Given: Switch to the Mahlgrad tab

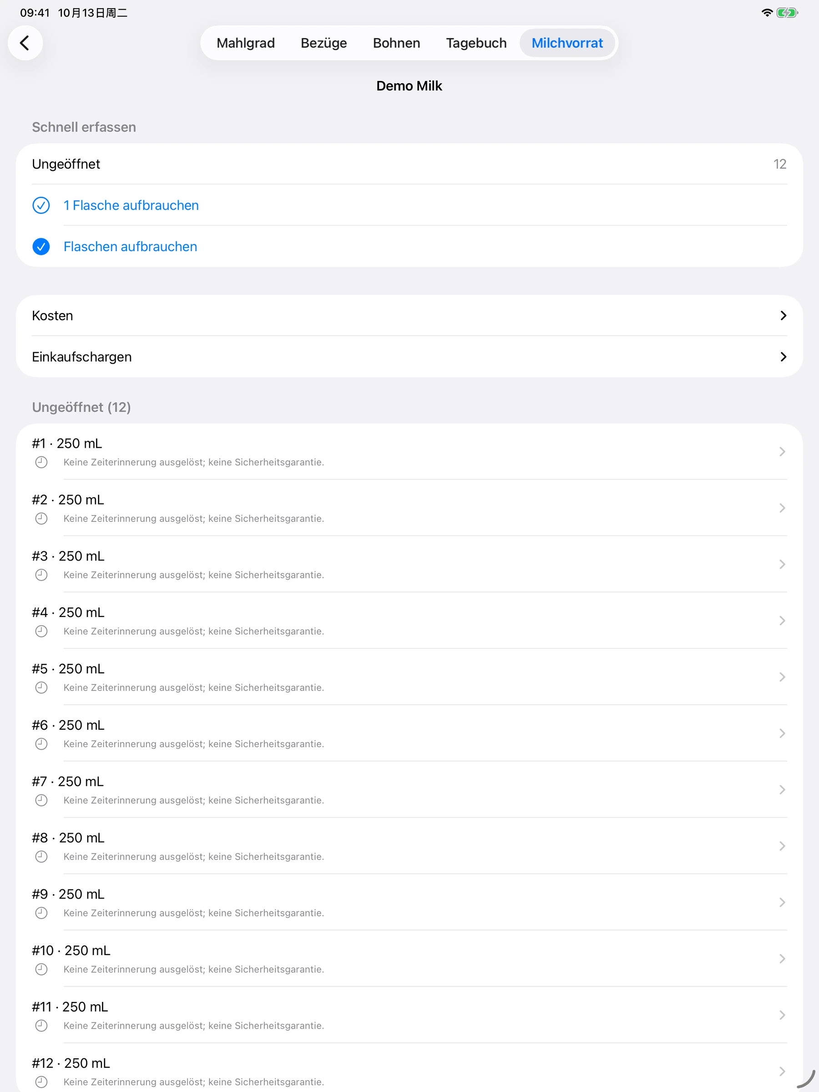Looking at the screenshot, I should pos(246,43).
